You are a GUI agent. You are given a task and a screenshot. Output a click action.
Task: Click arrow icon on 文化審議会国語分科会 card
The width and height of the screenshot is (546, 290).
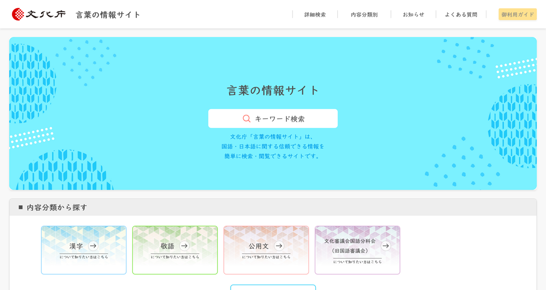[x=386, y=246]
